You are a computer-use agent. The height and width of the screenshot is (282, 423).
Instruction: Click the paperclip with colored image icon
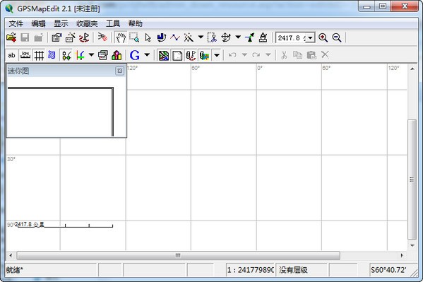pyautogui.click(x=204, y=55)
